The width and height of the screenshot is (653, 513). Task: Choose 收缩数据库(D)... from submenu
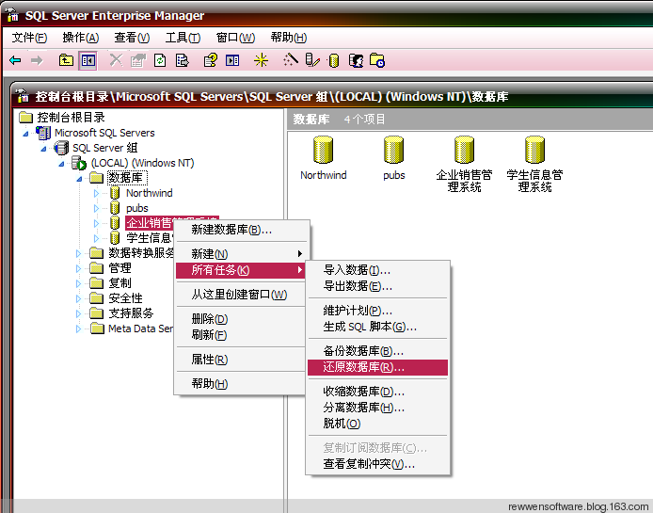(x=377, y=392)
